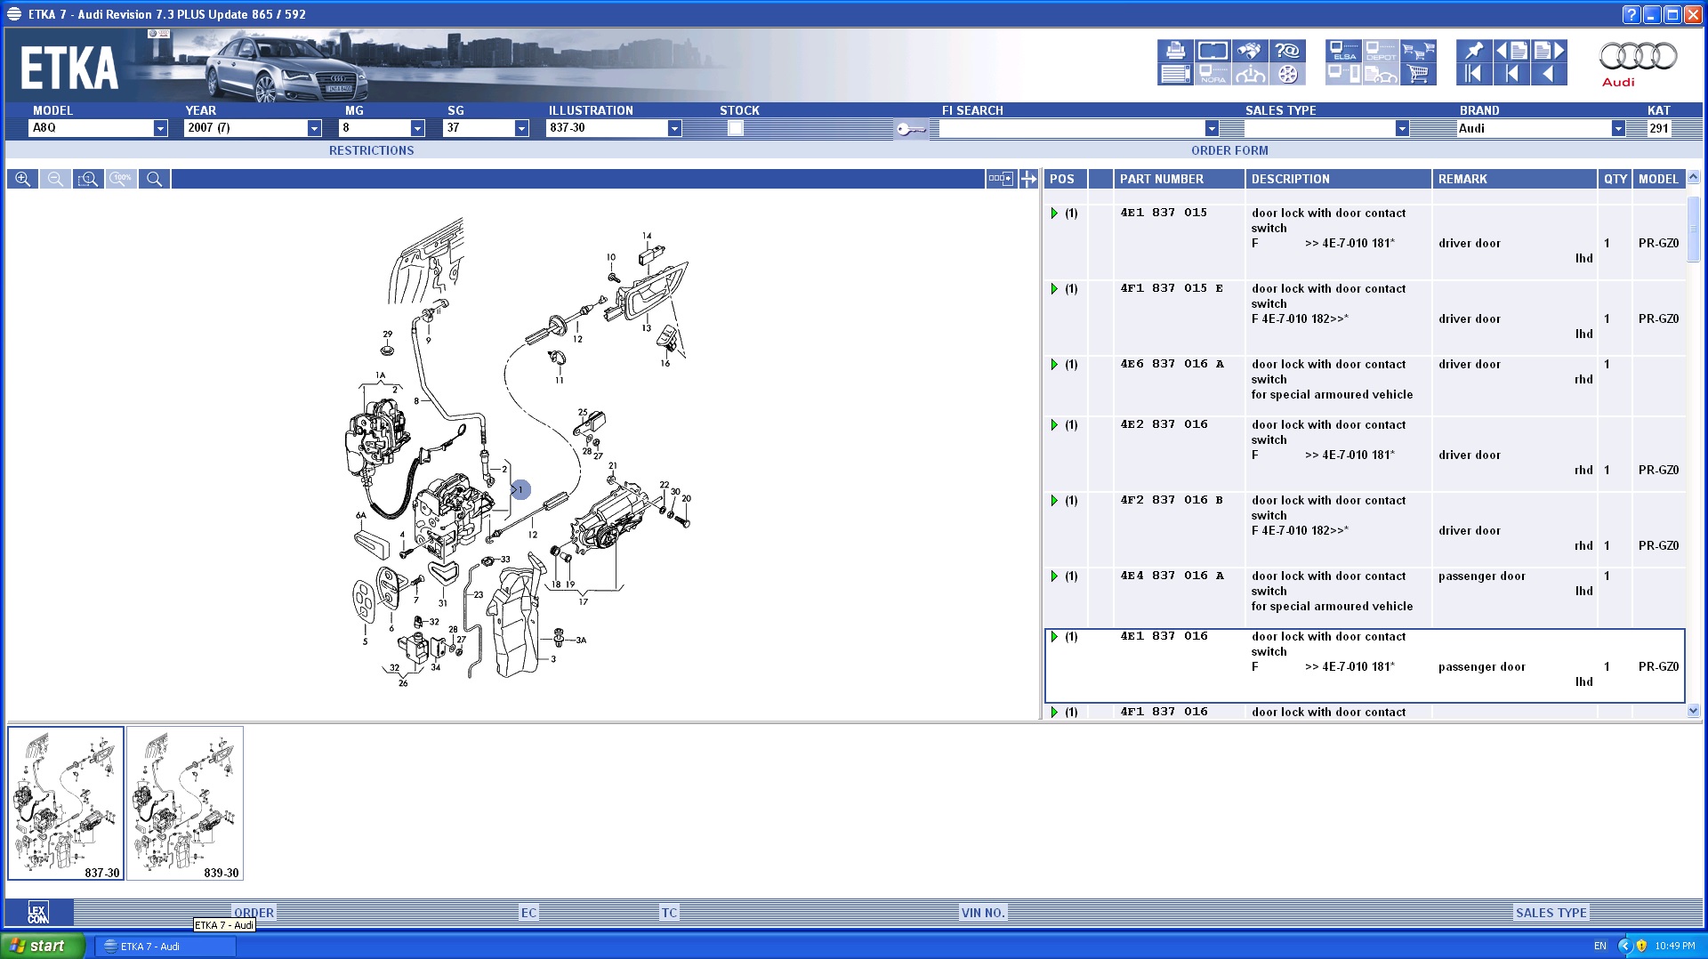Expand row for part 4E2 837 016
Viewport: 1708px width, 959px height.
[1054, 425]
